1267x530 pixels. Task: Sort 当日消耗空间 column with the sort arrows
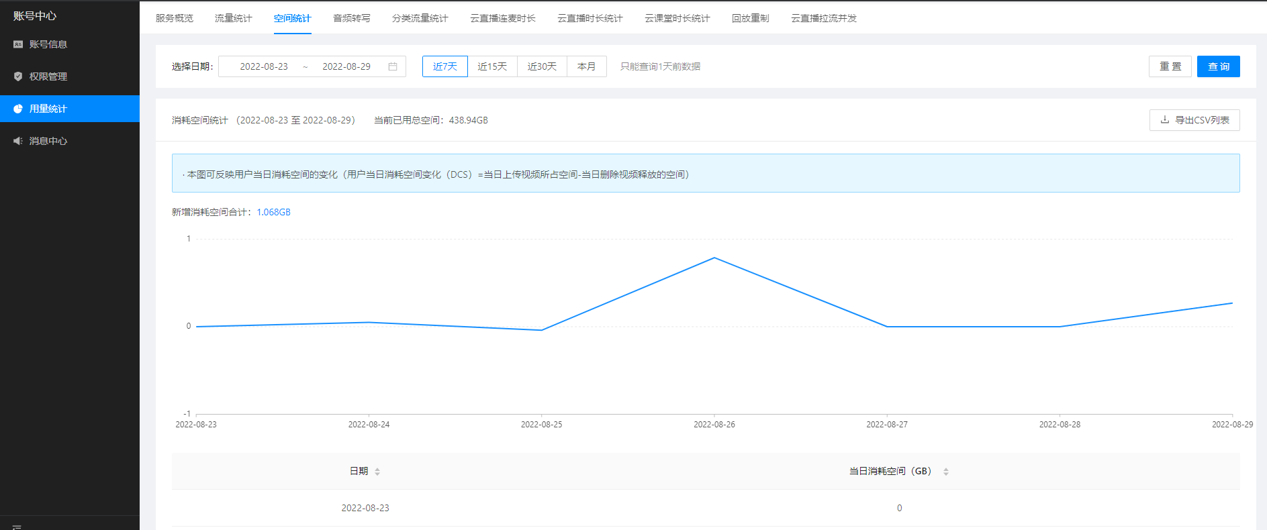(x=946, y=472)
